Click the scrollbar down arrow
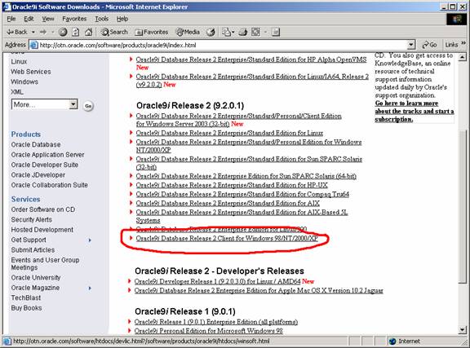Image resolution: width=470 pixels, height=348 pixels. 463,330
